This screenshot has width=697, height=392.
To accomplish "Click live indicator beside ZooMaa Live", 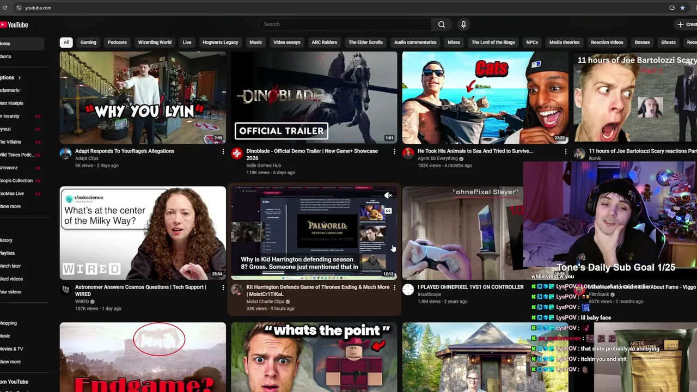I will pos(38,194).
